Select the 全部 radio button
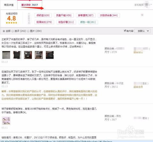This screenshot has width=153, height=142. click(x=4, y=31)
